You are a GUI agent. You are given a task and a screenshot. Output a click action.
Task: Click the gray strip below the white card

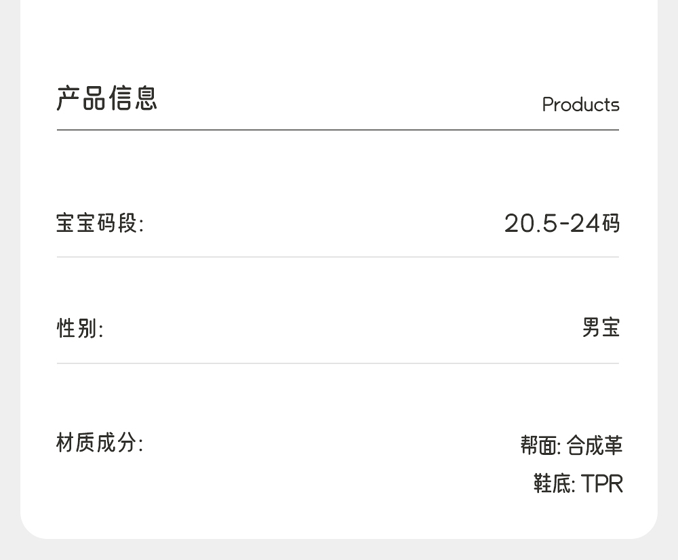tap(339, 550)
